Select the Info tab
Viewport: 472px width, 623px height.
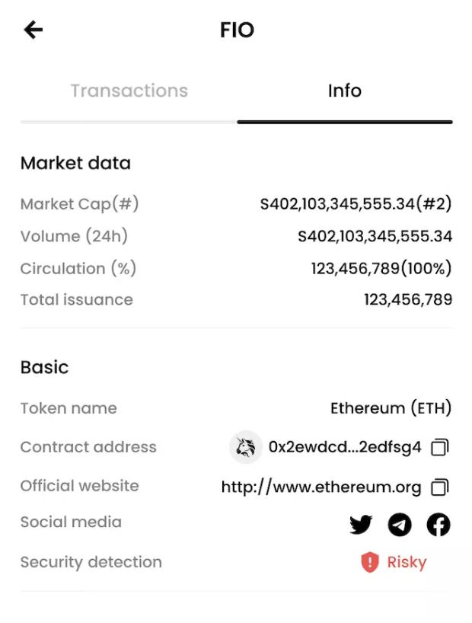click(x=344, y=91)
